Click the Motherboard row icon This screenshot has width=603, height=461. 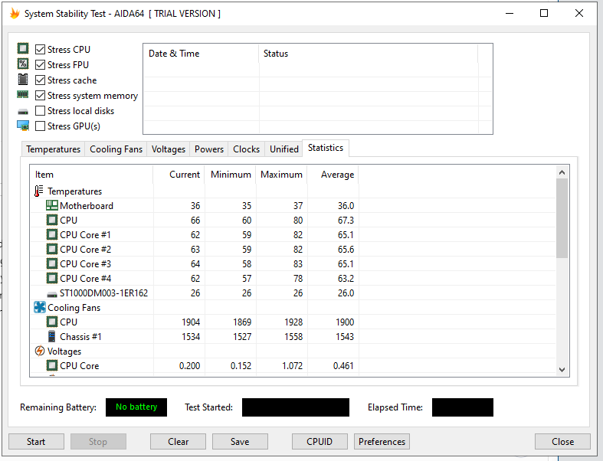(x=52, y=205)
